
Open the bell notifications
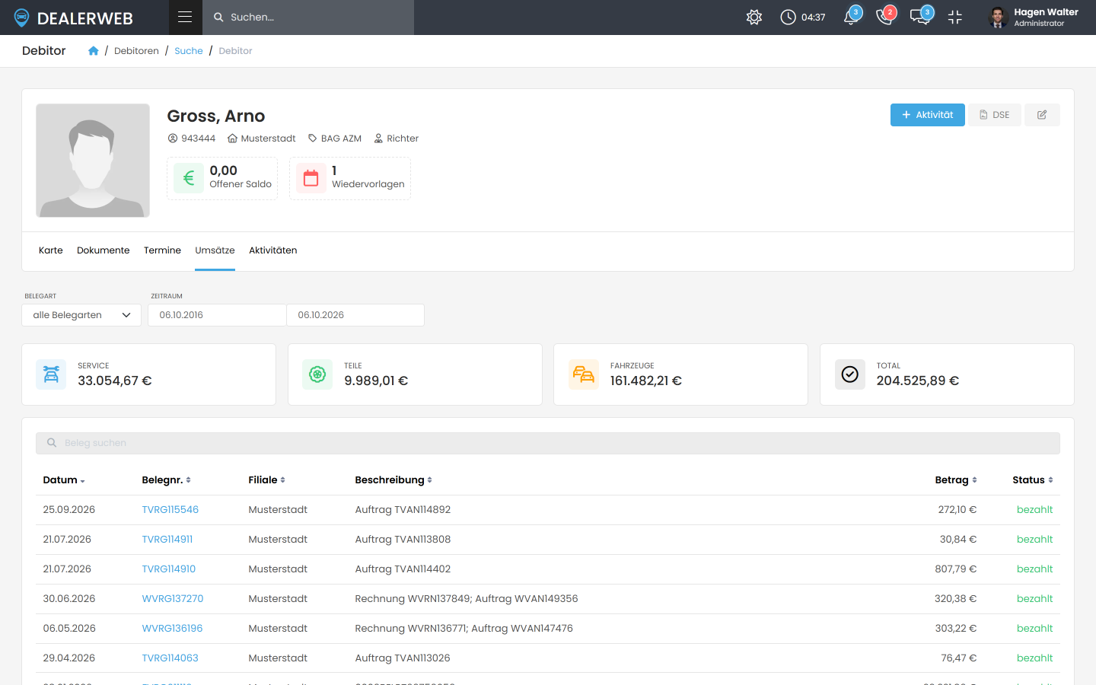pyautogui.click(x=852, y=17)
